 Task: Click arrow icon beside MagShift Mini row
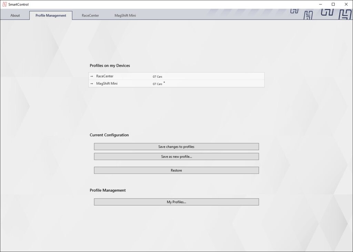coord(92,84)
